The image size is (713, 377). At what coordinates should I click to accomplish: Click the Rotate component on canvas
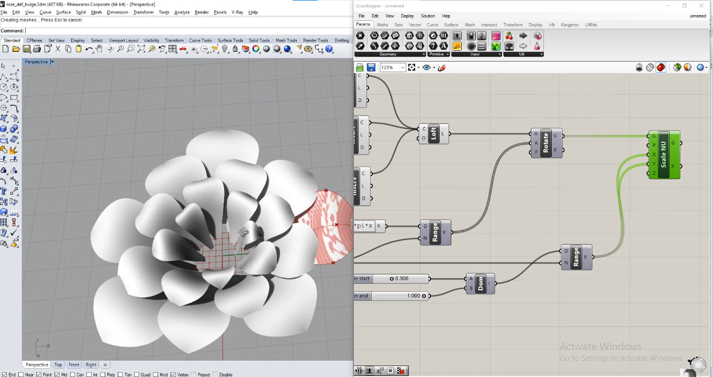[547, 143]
